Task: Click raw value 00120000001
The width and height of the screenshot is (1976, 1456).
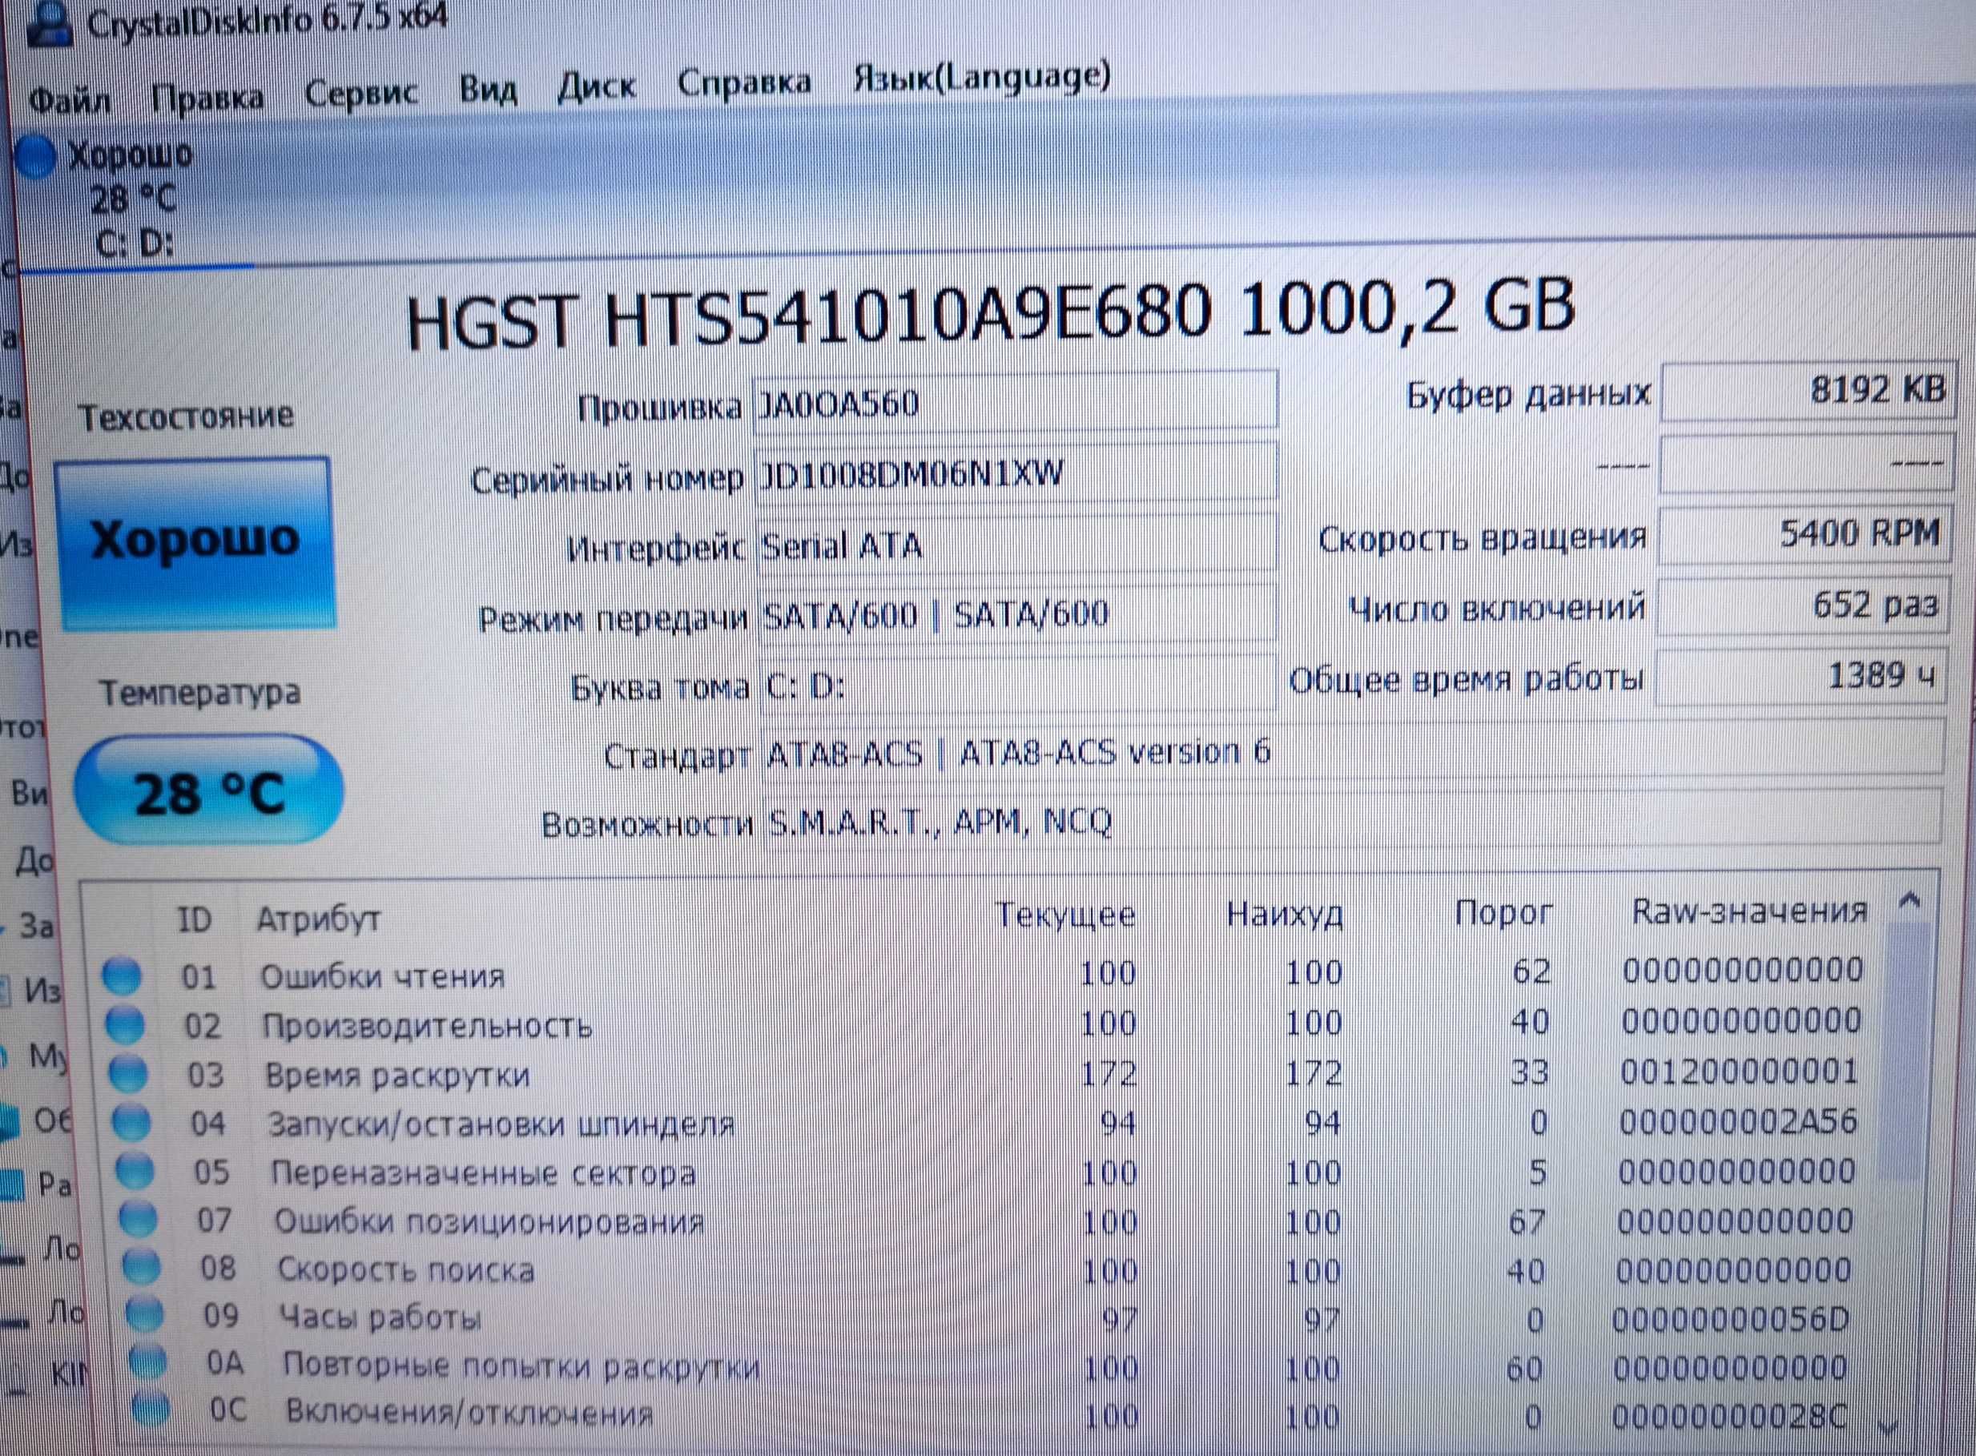Action: click(1739, 1072)
